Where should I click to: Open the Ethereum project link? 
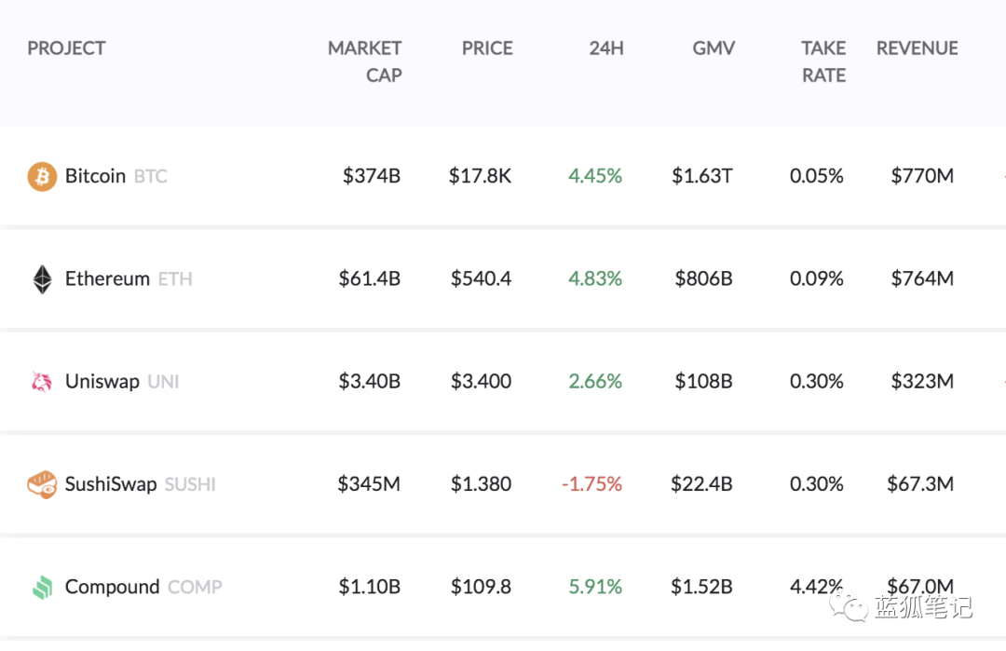[107, 278]
